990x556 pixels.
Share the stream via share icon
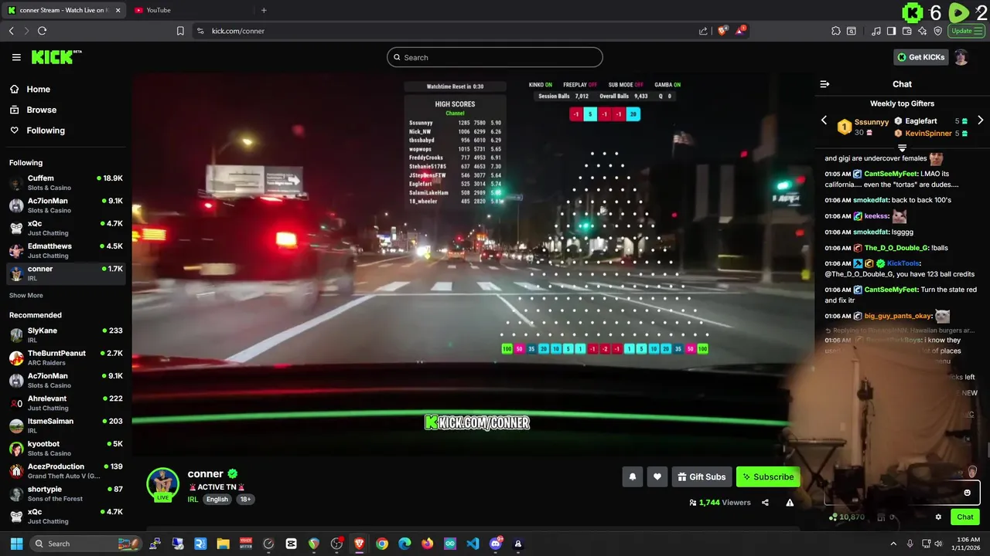(x=765, y=503)
